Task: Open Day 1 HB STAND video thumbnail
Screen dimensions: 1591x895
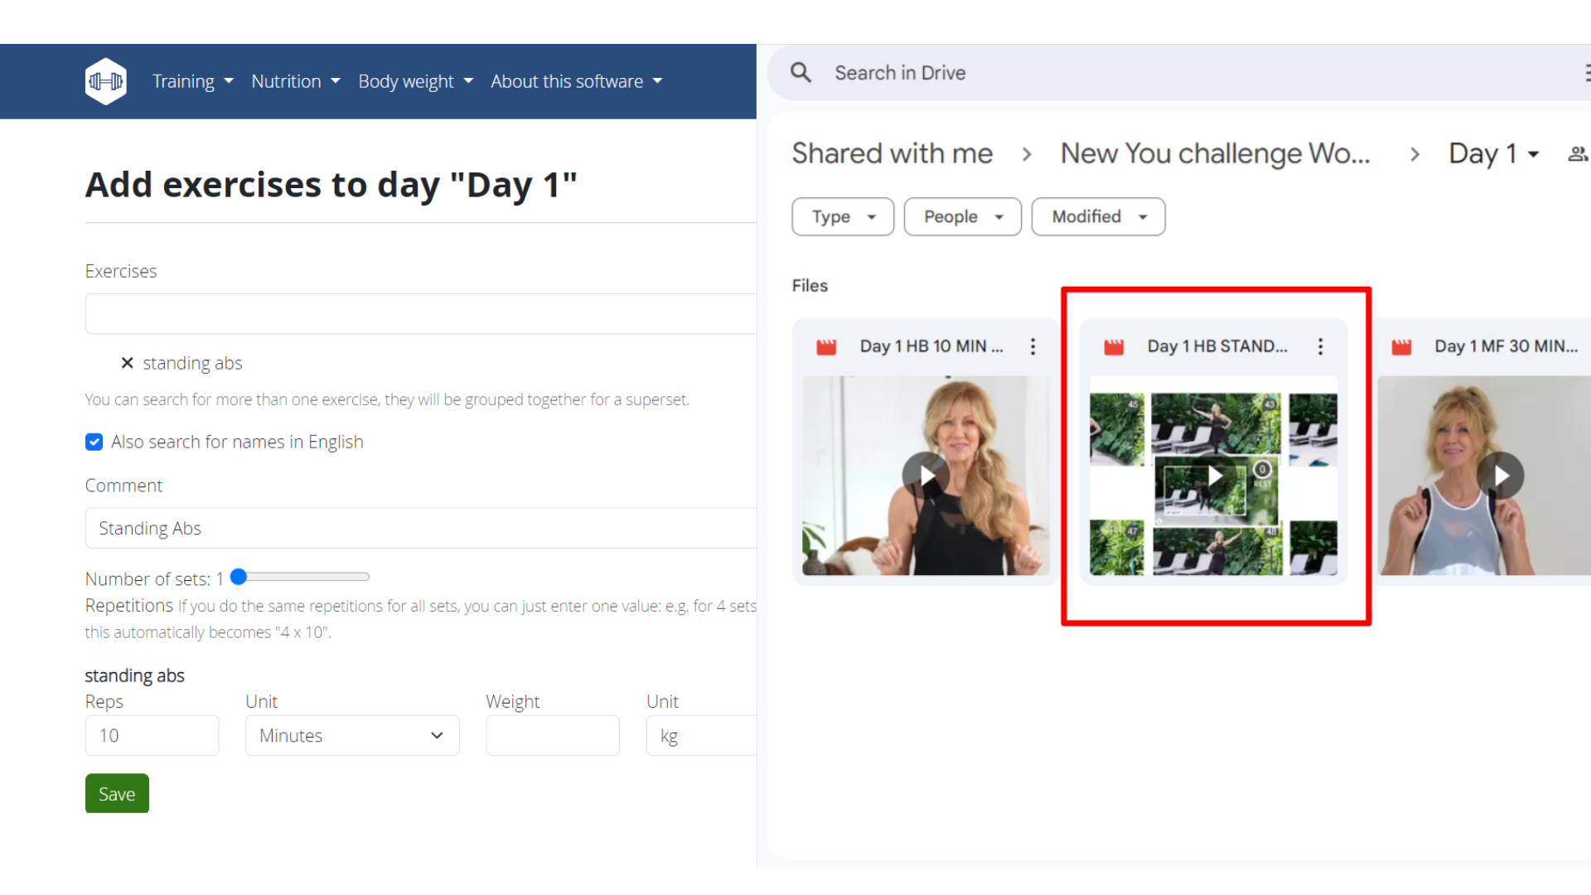Action: 1213,476
